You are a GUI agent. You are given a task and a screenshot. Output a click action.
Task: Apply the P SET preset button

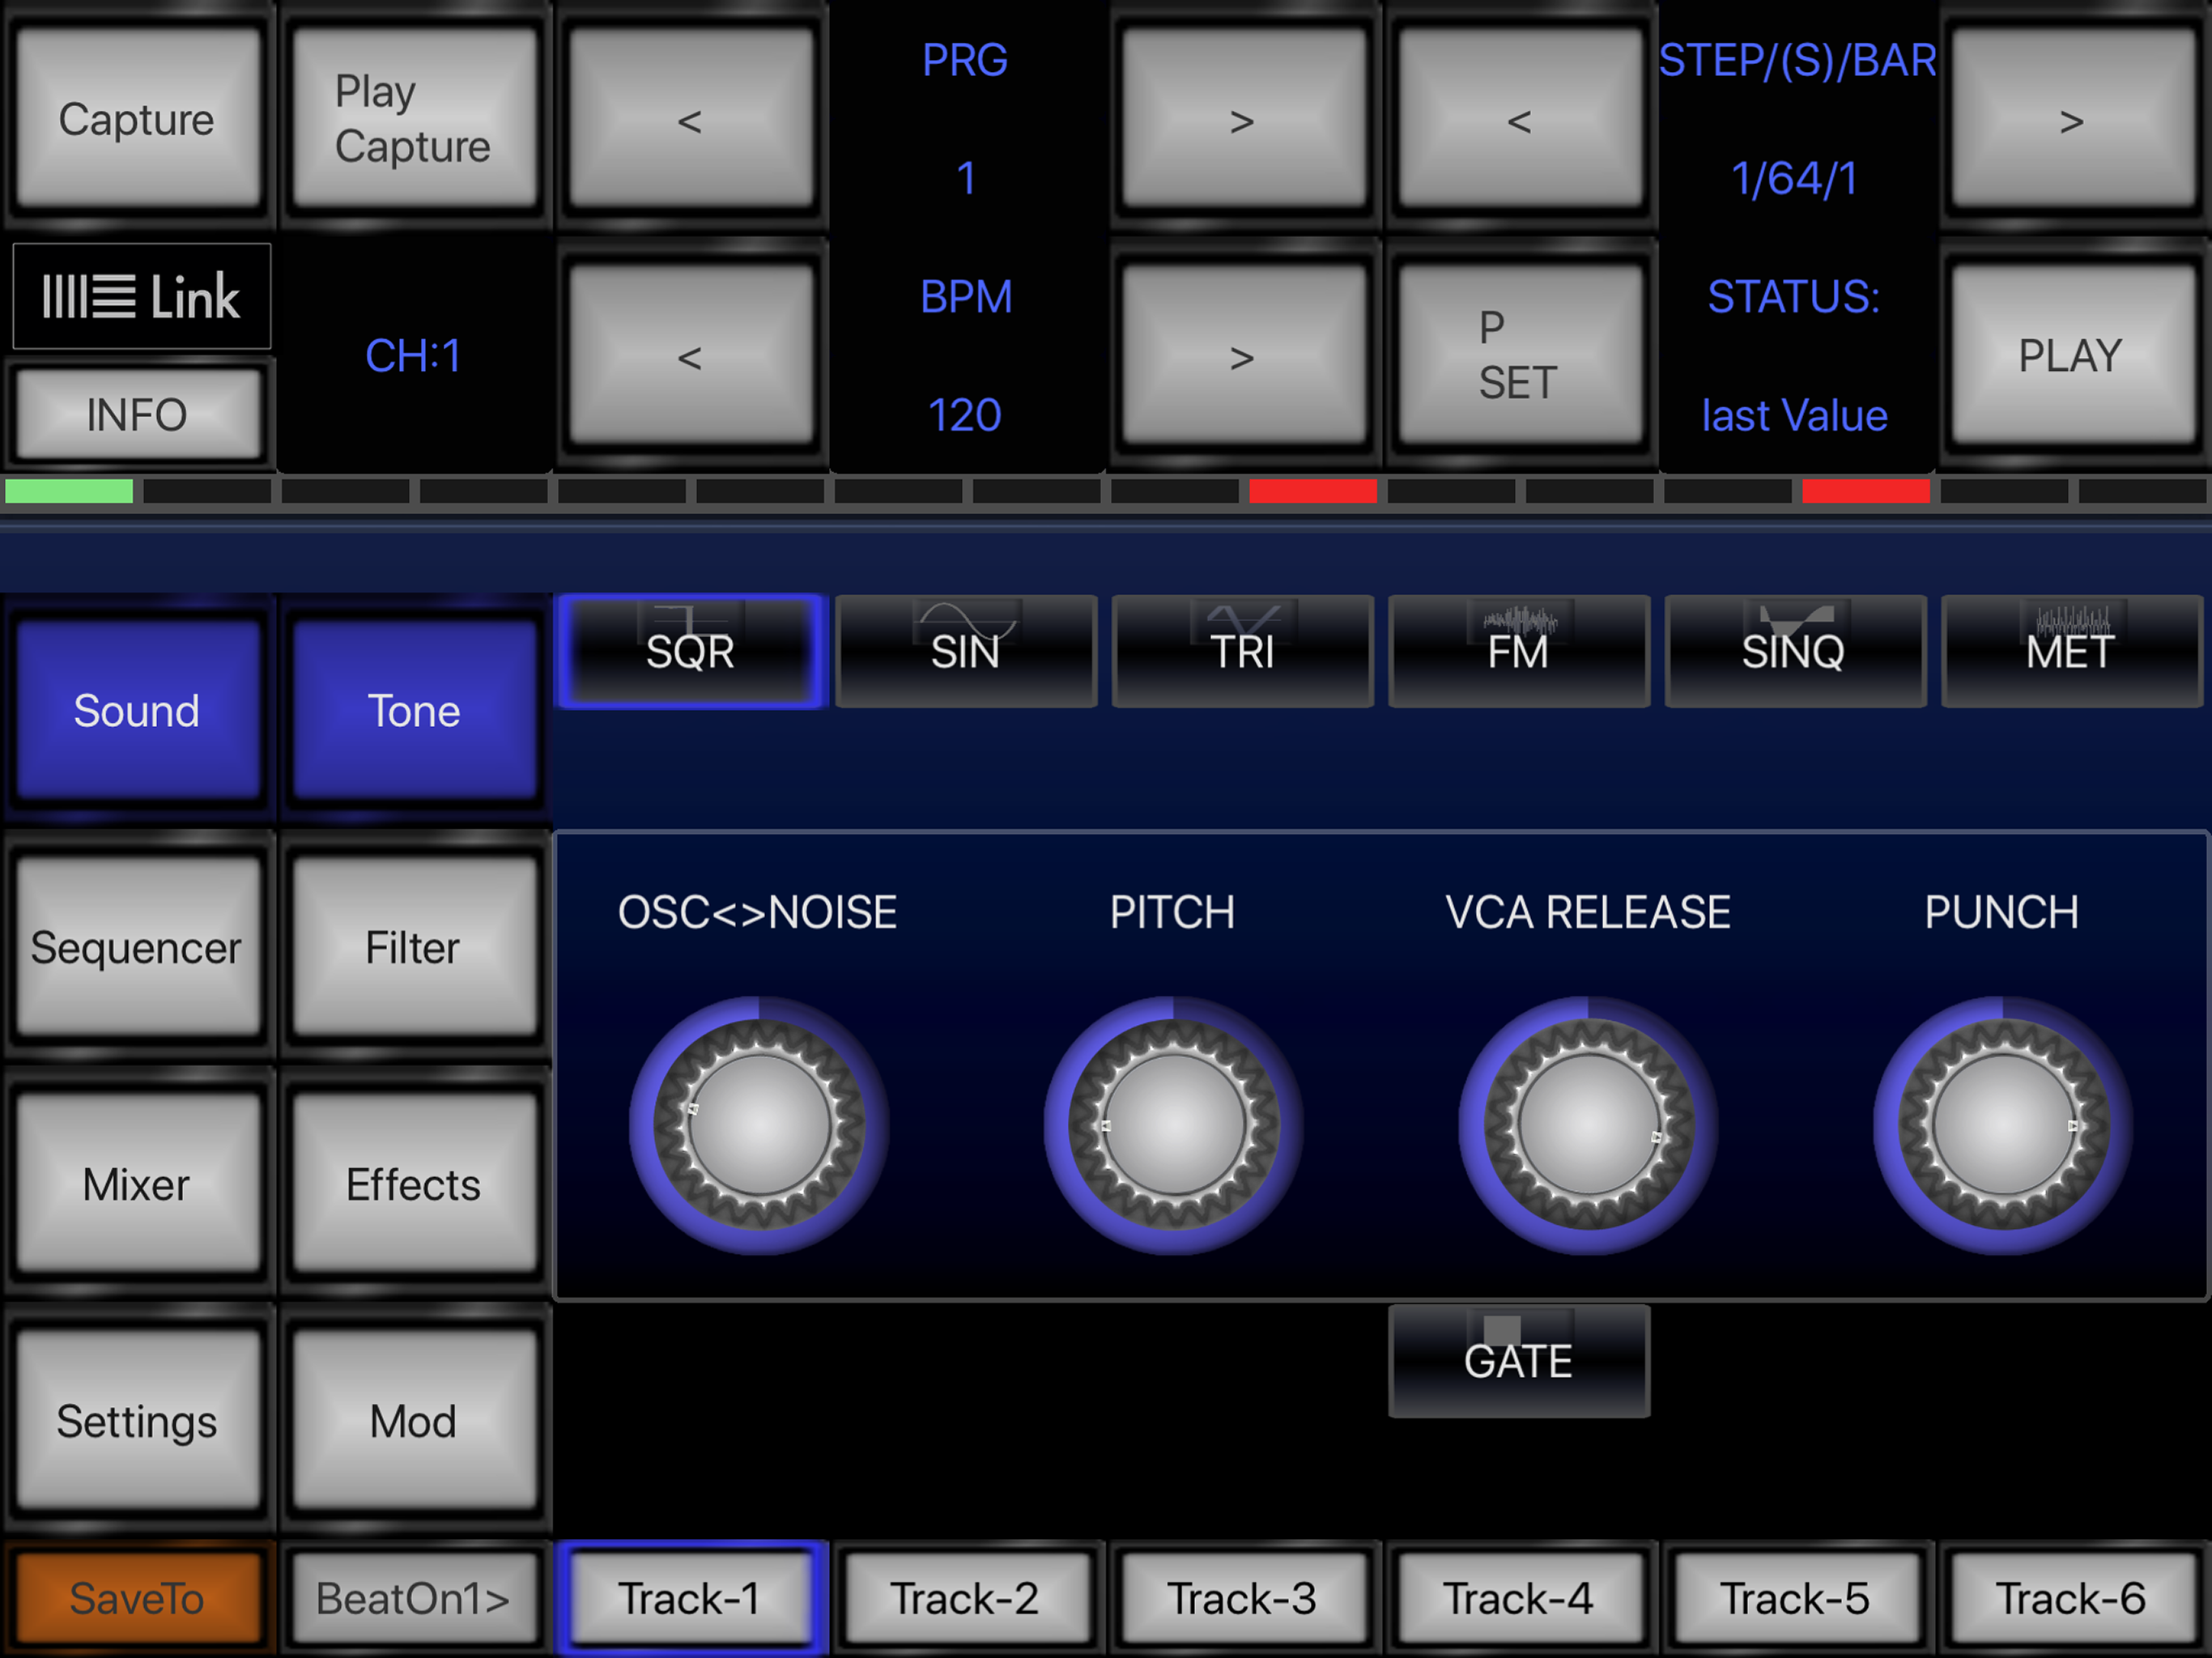[1520, 355]
